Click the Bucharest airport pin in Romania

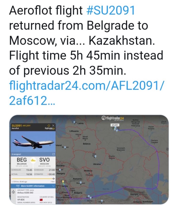(x=81, y=183)
